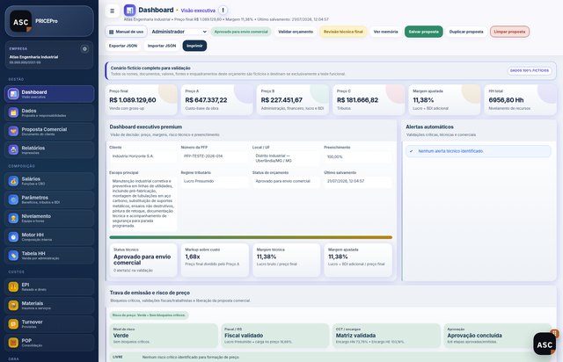The image size is (563, 362).
Task: Open the company settings gear icon
Action: (84, 49)
